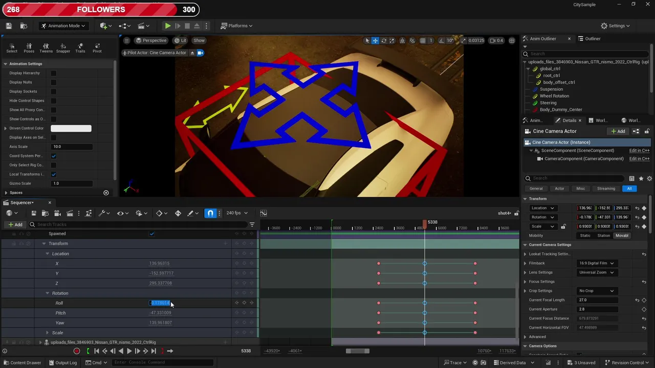655x368 pixels.
Task: Open the Animation Mode dropdown
Action: 62,26
